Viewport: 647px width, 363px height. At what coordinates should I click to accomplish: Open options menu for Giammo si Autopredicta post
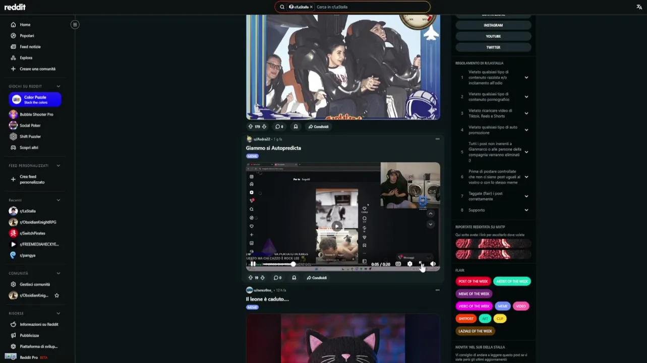pos(437,139)
